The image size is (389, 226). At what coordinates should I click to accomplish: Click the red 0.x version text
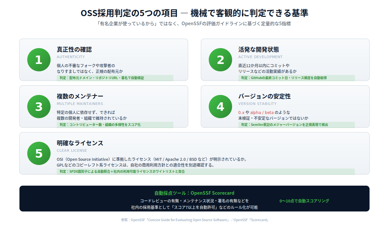click(241, 112)
